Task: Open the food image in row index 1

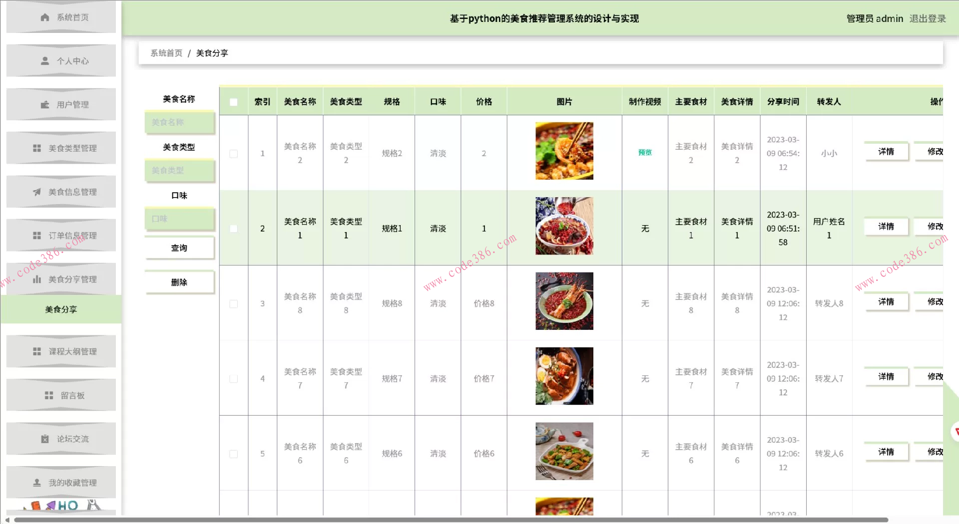Action: coord(564,151)
